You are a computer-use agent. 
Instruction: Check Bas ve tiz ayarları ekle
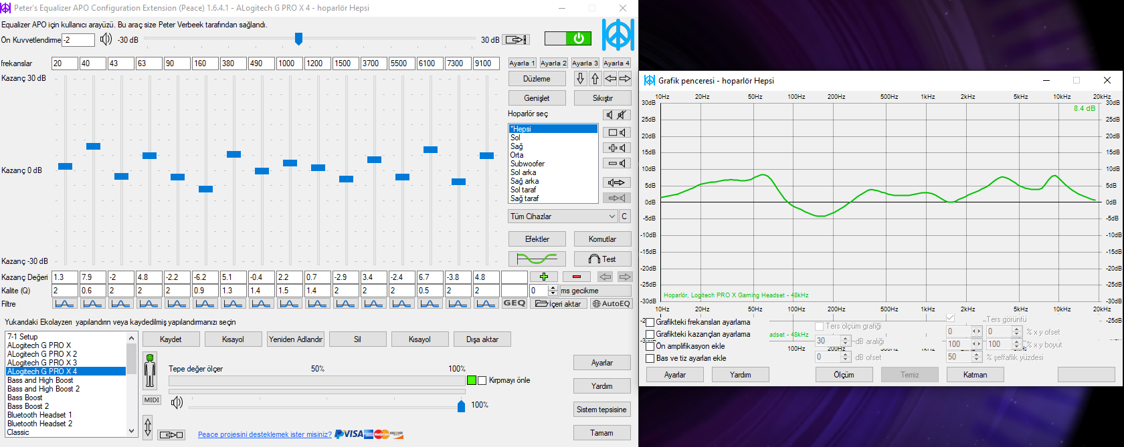650,358
